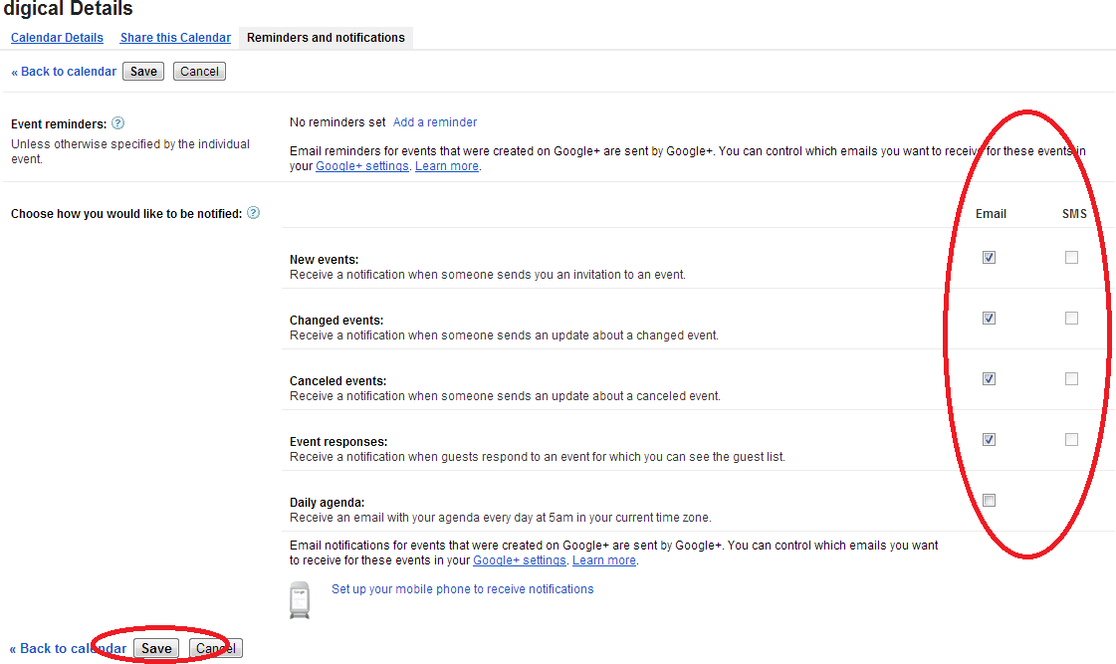The image size is (1116, 664).
Task: Open help icon next to notification preferences heading
Action: click(x=253, y=213)
